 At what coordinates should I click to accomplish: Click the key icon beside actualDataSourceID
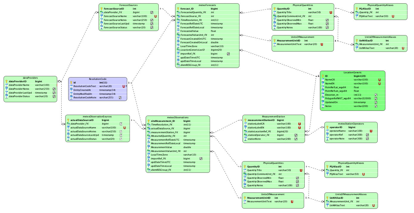[68, 120]
